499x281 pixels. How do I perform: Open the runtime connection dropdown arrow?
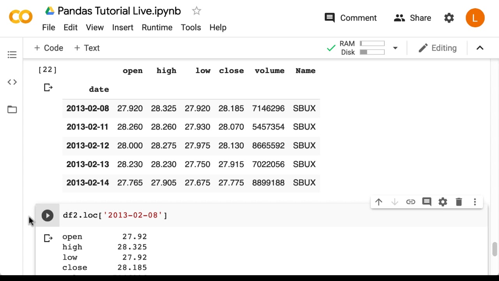coord(395,48)
